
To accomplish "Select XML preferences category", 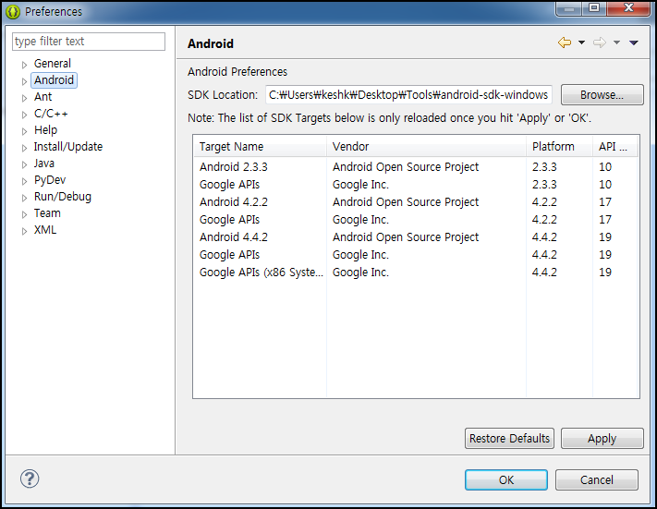I will click(x=45, y=230).
